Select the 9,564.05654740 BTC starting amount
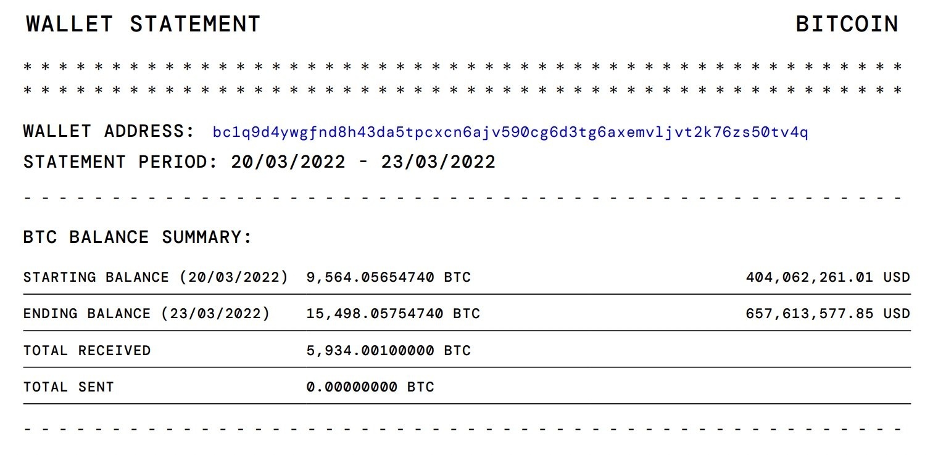The width and height of the screenshot is (938, 455). [x=389, y=277]
